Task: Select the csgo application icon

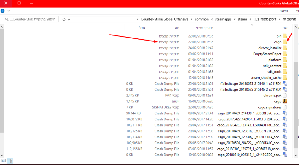Action: [285, 101]
